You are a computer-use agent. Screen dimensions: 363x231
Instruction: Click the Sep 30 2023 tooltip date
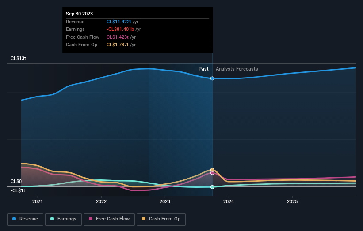[x=80, y=14]
